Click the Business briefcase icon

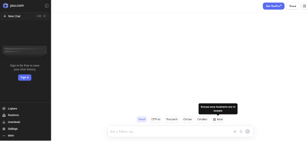point(4,115)
